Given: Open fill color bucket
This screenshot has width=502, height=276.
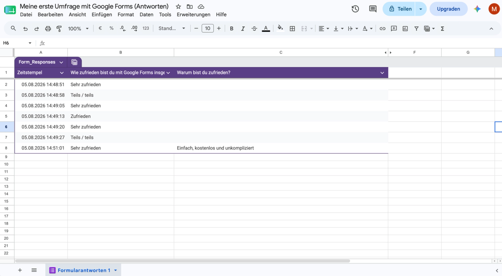Looking at the screenshot, I should (280, 28).
